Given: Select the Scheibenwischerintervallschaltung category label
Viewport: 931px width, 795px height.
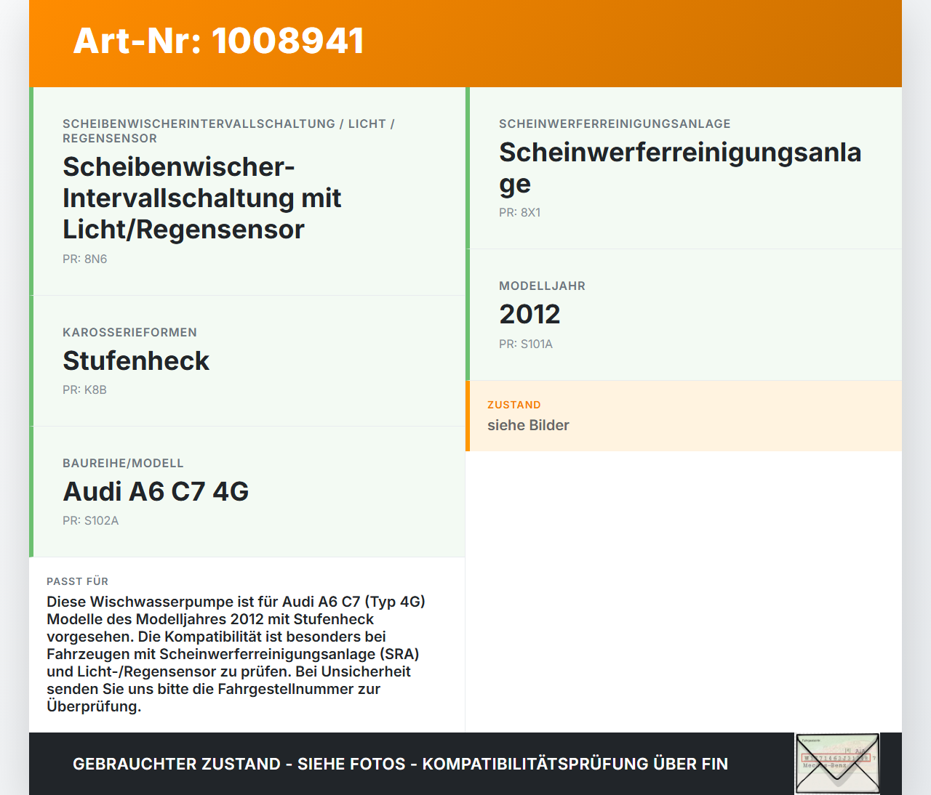Looking at the screenshot, I should pyautogui.click(x=228, y=131).
